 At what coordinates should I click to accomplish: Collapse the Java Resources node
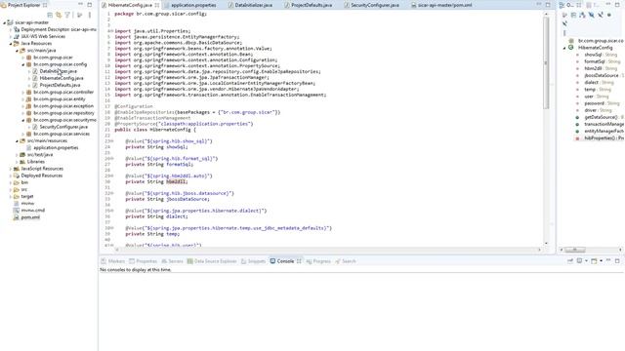[x=11, y=43]
